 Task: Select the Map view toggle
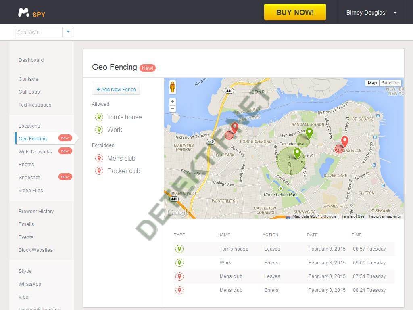click(x=372, y=82)
